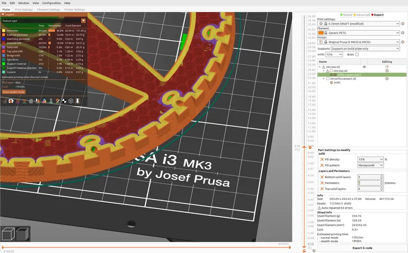
Task: Switch to sliced layers preview icon
Action: 22,234
